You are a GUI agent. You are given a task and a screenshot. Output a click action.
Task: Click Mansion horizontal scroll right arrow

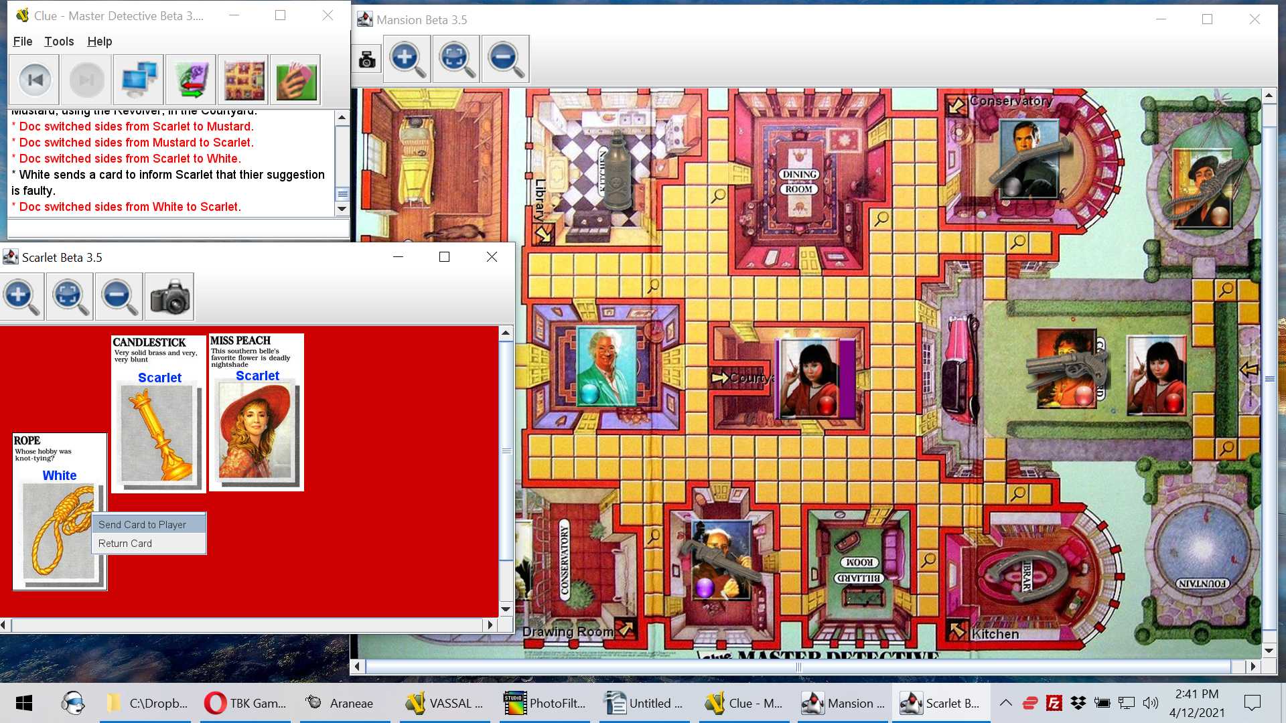click(1253, 667)
